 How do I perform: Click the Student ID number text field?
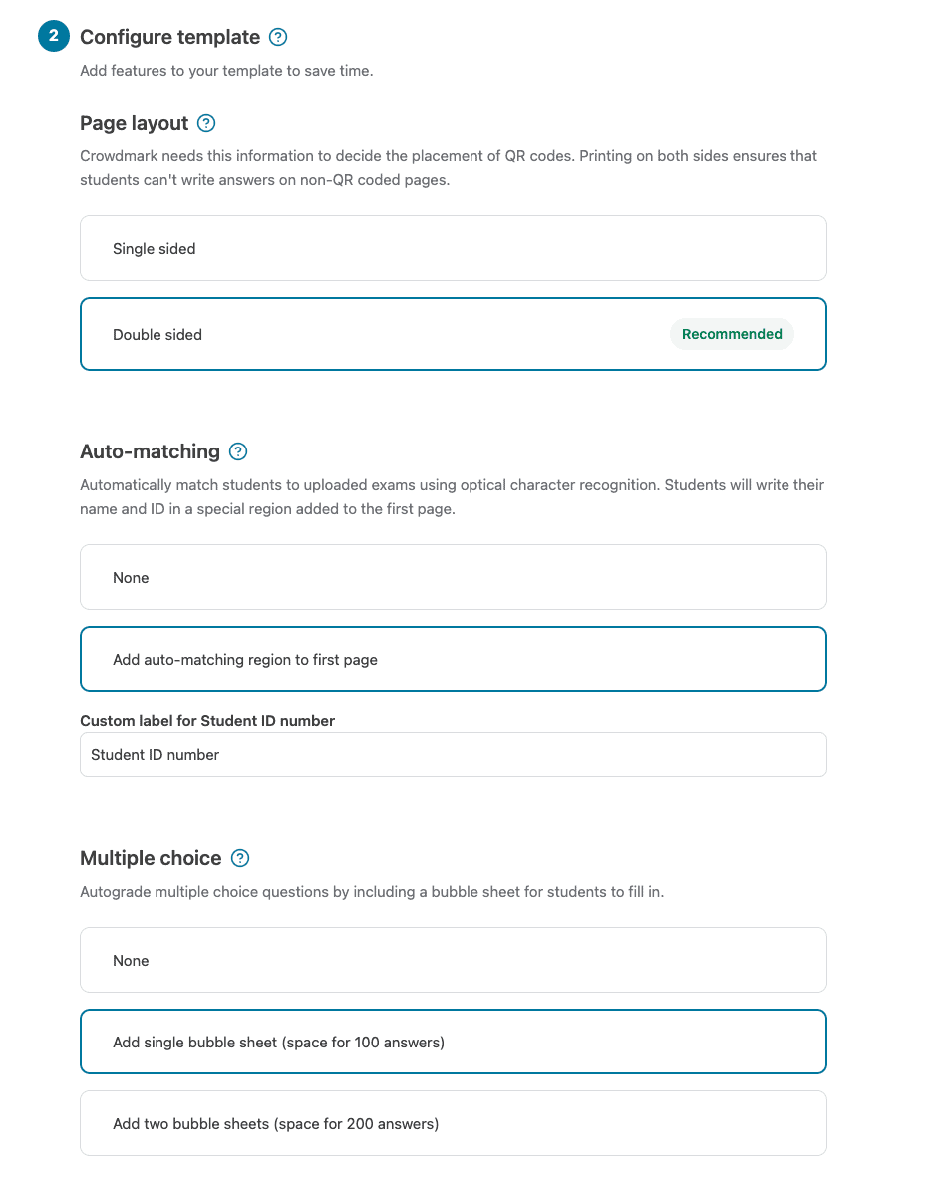[x=454, y=754]
